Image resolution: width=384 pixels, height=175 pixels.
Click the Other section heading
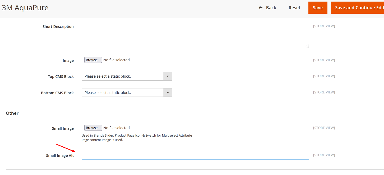tap(12, 113)
